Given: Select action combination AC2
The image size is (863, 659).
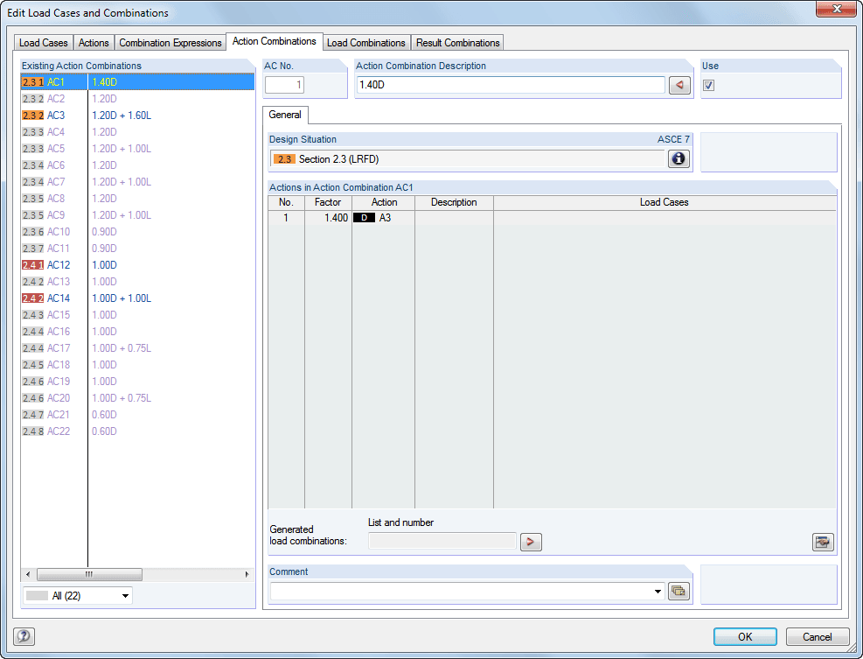Looking at the screenshot, I should coord(137,99).
